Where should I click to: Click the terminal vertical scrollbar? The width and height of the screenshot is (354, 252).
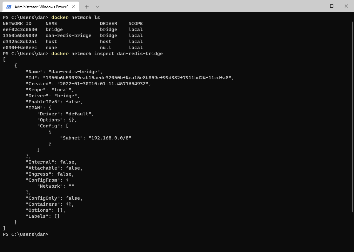(353, 117)
